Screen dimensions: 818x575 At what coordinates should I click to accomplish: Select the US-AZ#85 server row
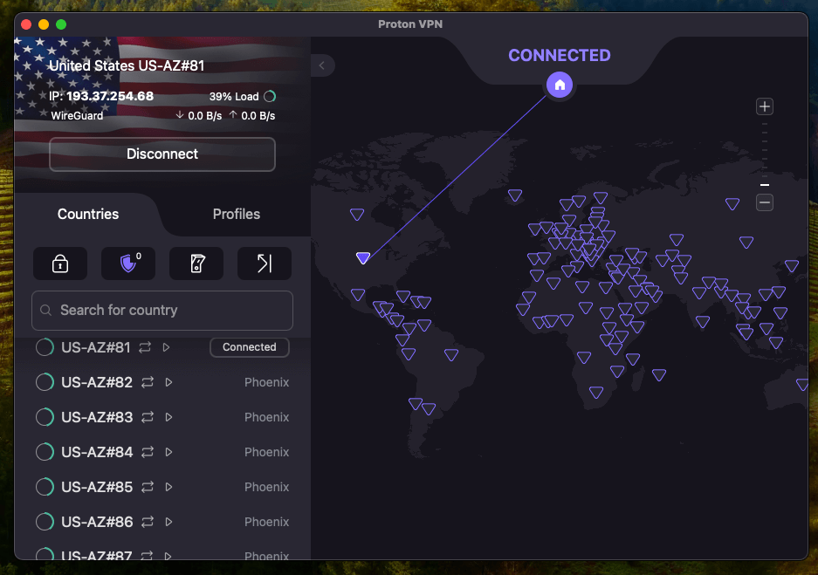click(x=162, y=487)
